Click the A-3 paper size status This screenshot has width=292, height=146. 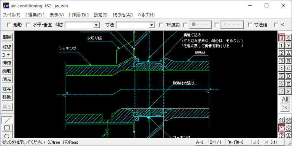[201, 143]
